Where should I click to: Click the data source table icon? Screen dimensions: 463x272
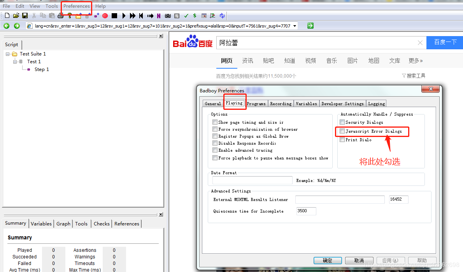click(204, 16)
